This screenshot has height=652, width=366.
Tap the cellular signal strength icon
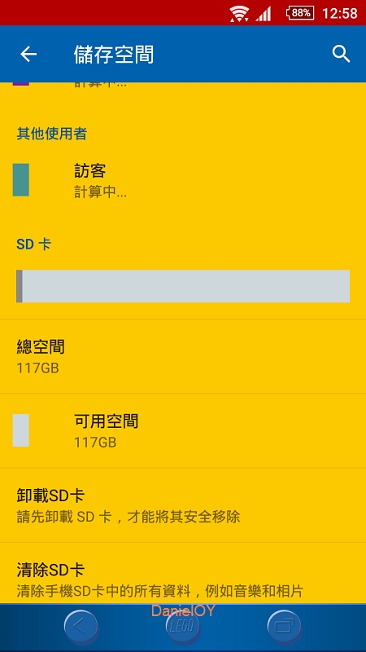pyautogui.click(x=264, y=14)
